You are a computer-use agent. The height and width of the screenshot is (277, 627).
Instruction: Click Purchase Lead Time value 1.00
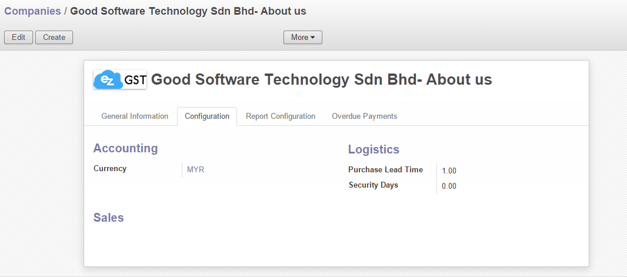(449, 171)
